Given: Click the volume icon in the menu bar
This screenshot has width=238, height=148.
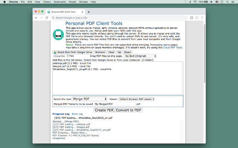Looking at the screenshot, I should coord(212,2).
